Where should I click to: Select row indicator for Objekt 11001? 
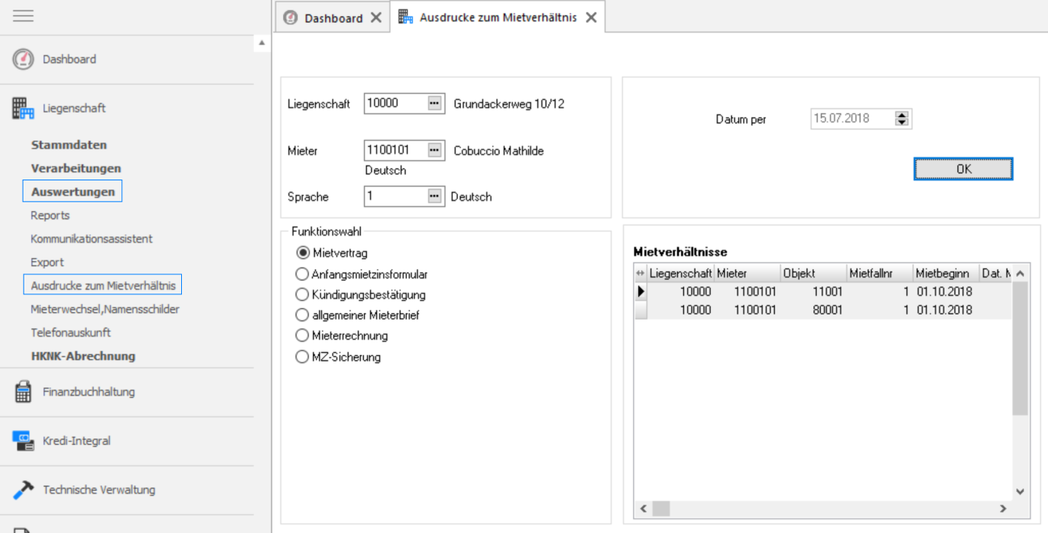click(x=640, y=291)
